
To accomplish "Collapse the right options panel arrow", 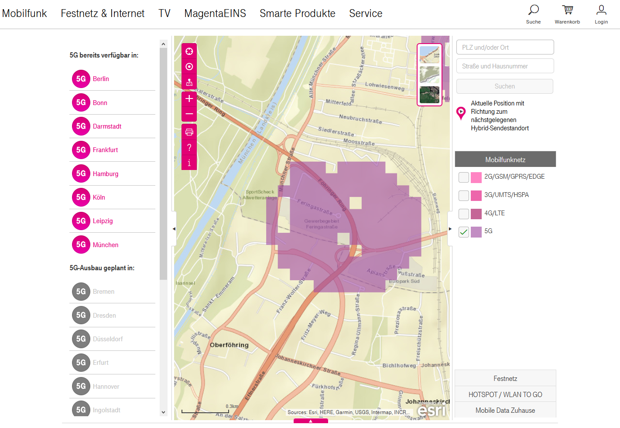I will [x=450, y=229].
